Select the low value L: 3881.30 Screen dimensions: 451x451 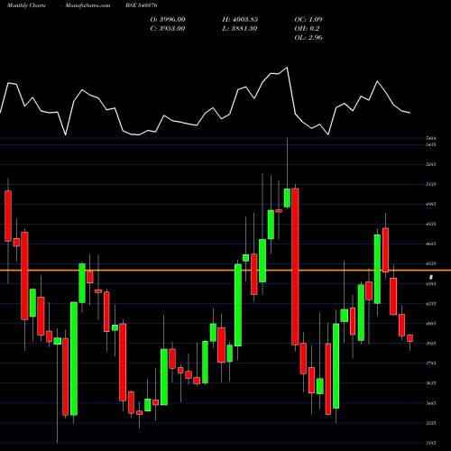[240, 29]
